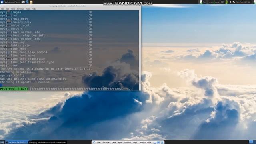
Task: Open VirtualBox Machine menu in mini toolbar
Action: 106,142
